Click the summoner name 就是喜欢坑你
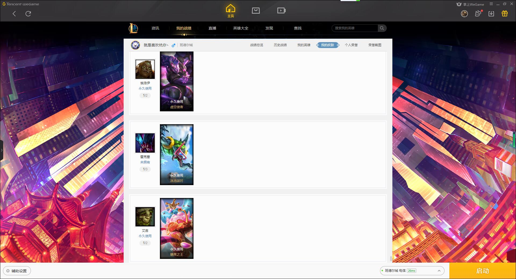 pos(156,45)
